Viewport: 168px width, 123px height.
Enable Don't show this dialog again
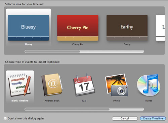[x=5, y=118]
